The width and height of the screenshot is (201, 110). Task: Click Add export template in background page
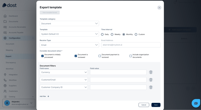[x=180, y=30]
